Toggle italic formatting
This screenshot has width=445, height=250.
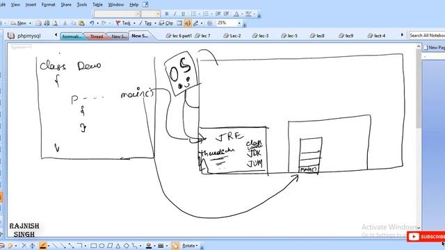click(175, 14)
